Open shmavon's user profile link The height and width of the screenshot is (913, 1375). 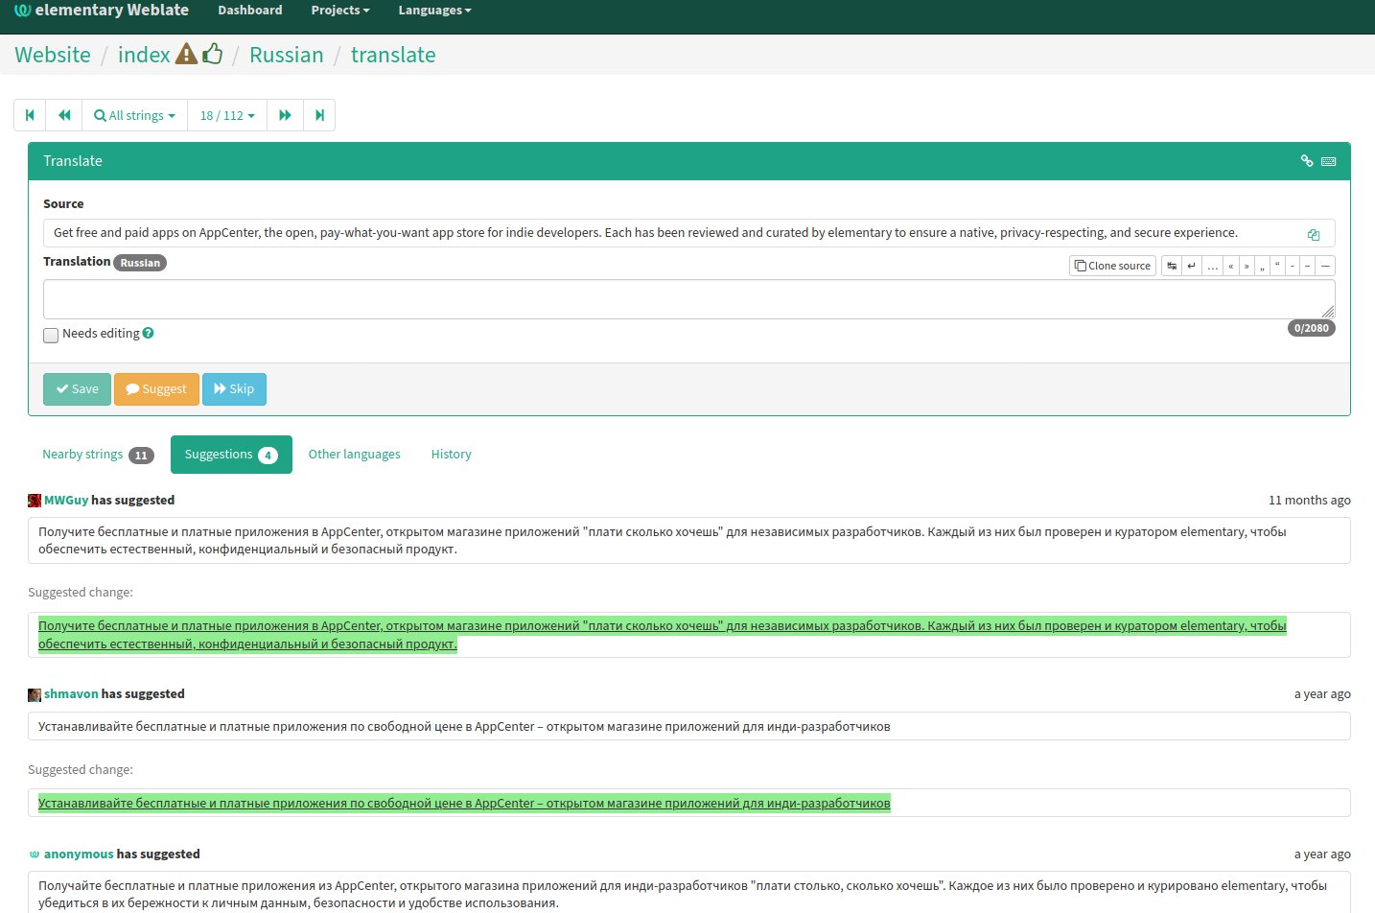71,693
